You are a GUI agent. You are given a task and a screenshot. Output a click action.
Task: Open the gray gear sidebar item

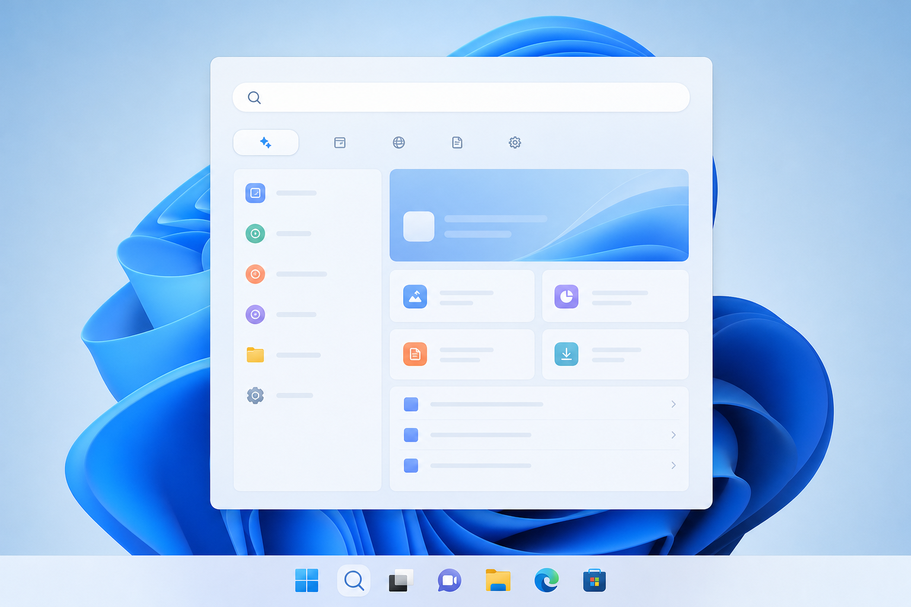pos(255,395)
